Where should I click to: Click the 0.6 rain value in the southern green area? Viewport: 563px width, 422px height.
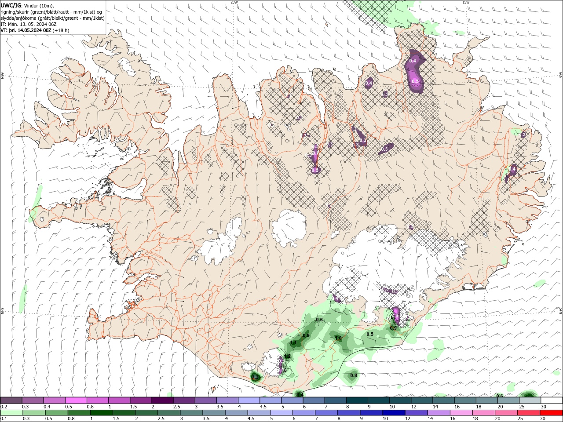pyautogui.click(x=320, y=320)
